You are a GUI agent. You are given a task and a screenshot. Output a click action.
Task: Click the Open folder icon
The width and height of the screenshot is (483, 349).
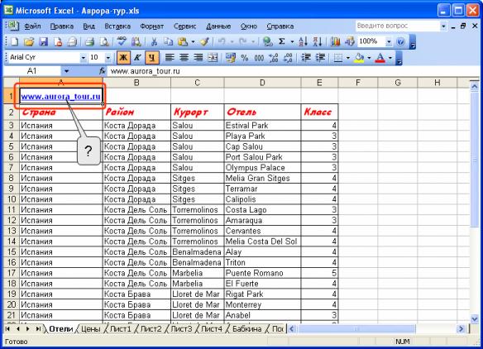click(x=29, y=41)
